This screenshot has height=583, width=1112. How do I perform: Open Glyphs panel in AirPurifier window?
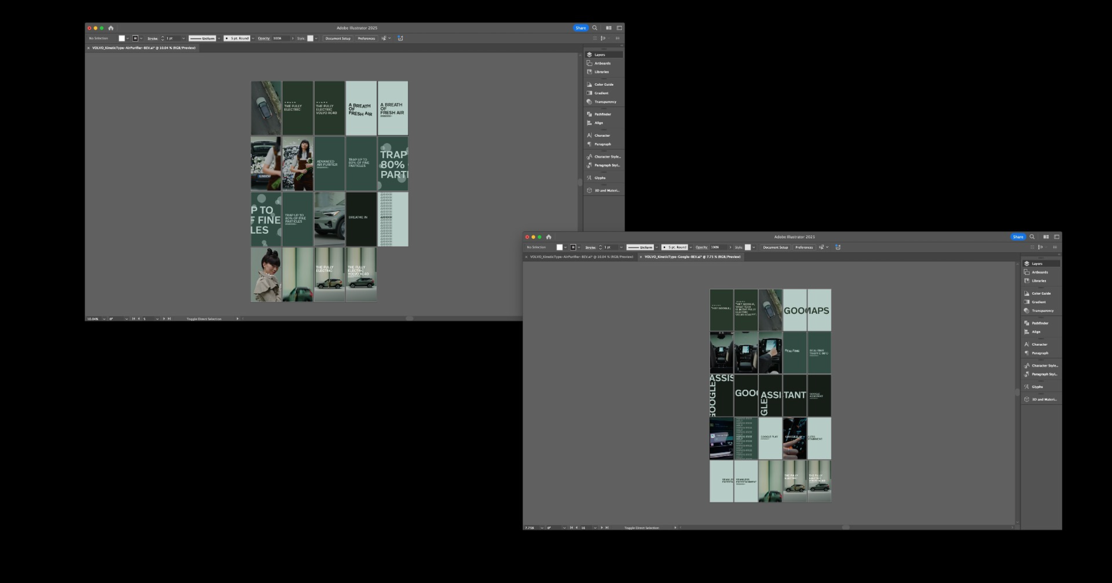604,178
